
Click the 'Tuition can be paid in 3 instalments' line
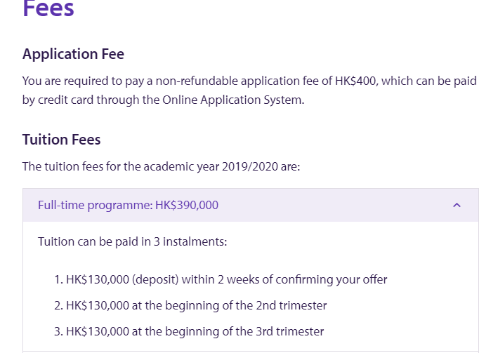133,241
